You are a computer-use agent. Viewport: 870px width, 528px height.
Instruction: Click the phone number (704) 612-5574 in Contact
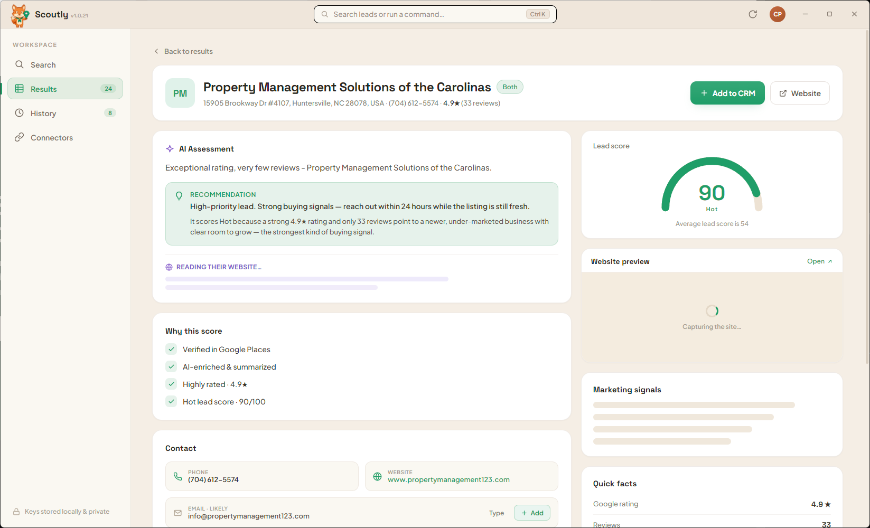pos(213,480)
